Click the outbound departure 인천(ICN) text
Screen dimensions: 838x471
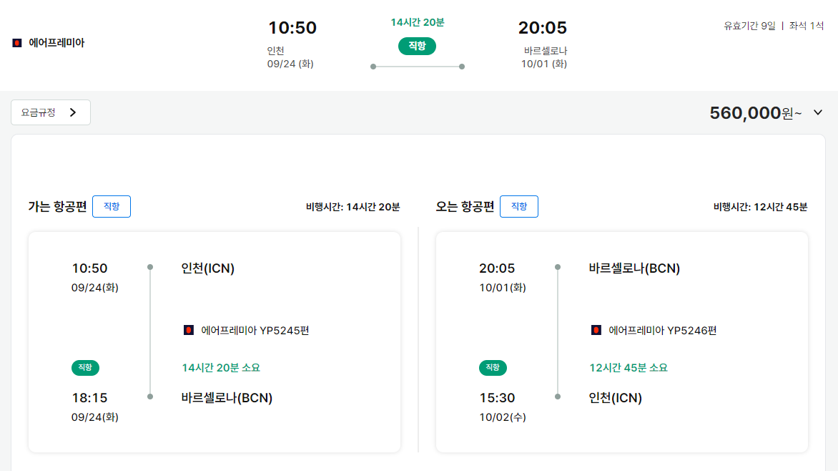(x=208, y=268)
